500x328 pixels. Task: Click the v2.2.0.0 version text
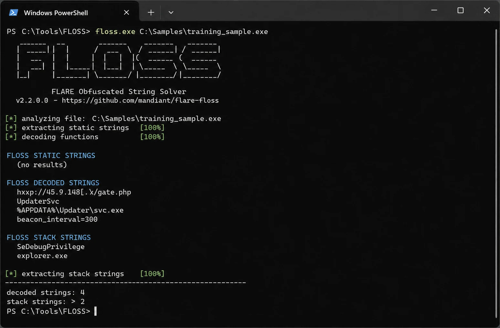pyautogui.click(x=32, y=100)
